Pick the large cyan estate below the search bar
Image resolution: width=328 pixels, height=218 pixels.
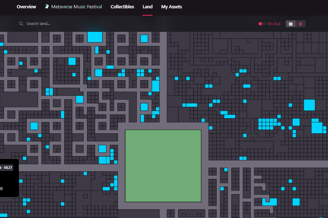pyautogui.click(x=95, y=37)
